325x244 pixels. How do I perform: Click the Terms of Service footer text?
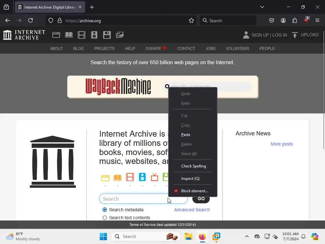[162, 225]
